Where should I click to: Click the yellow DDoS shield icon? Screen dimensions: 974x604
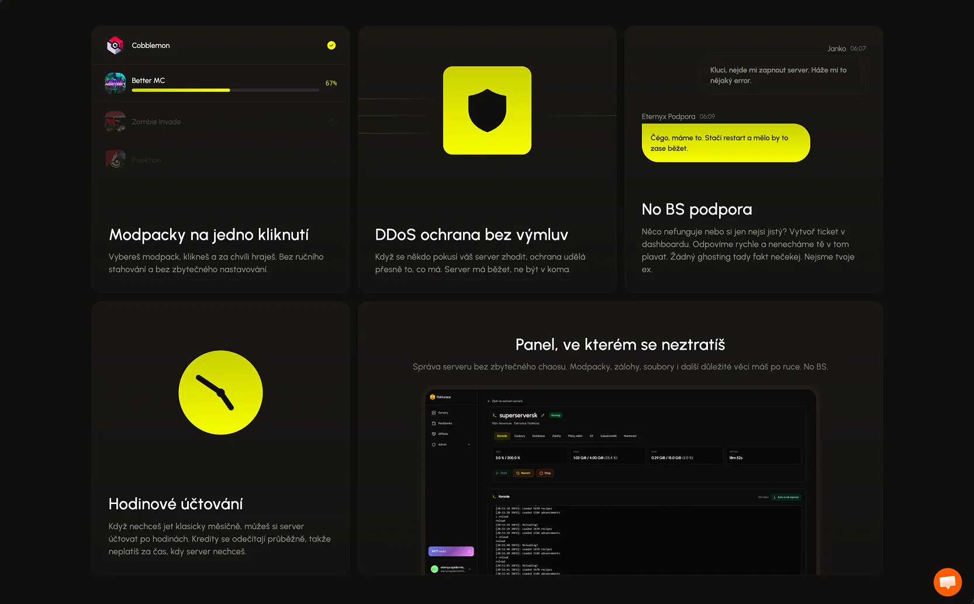coord(487,111)
